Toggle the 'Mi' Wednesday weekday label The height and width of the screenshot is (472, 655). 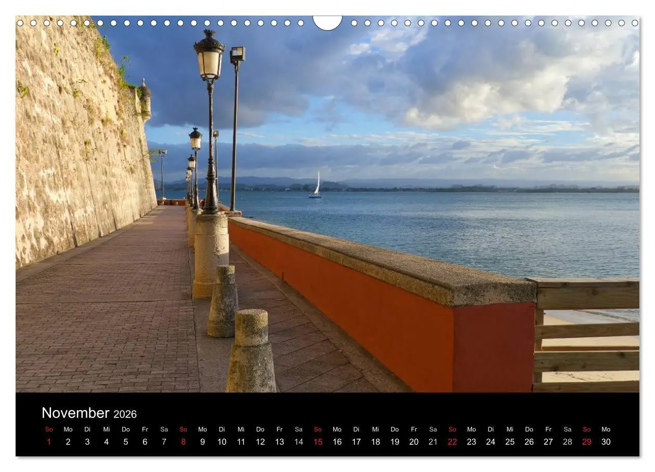[x=106, y=429]
